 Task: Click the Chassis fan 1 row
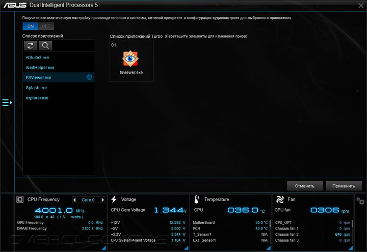point(312,229)
